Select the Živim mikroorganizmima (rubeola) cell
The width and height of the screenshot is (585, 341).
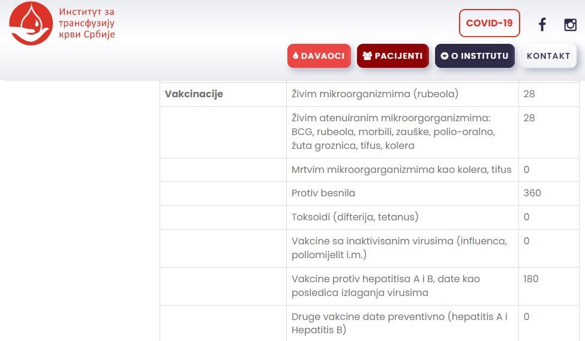[x=402, y=94]
